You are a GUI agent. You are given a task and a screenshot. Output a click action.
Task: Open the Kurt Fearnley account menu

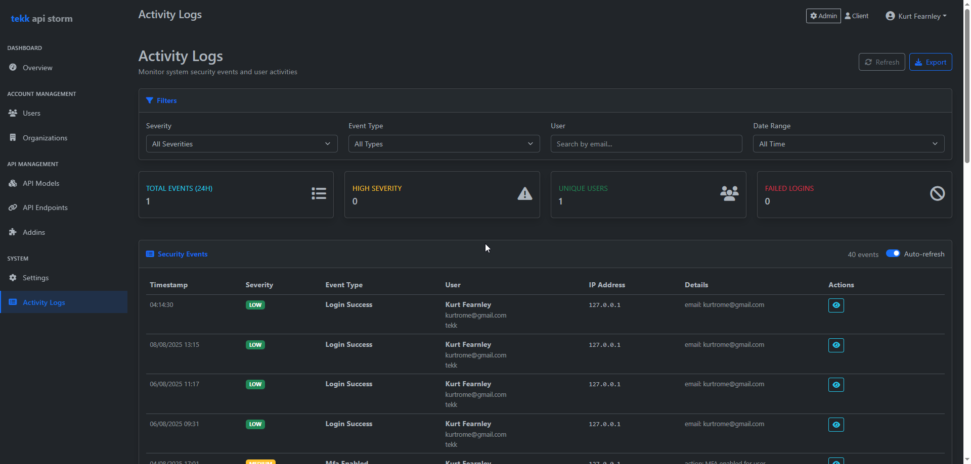[x=916, y=16]
